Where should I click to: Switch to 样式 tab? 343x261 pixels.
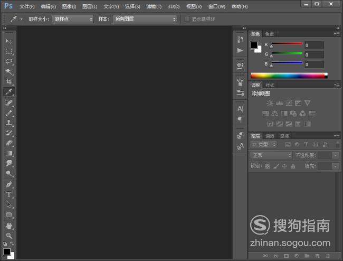coord(270,85)
